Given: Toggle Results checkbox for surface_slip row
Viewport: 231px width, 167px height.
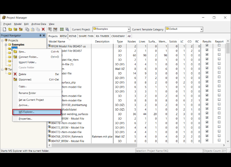Looking at the screenshot, I should (207, 82).
